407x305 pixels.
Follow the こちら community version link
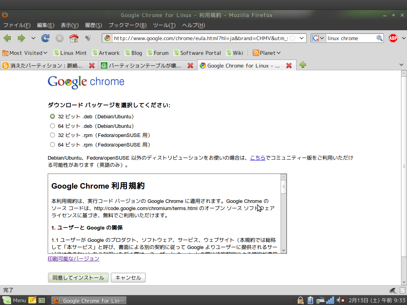point(258,158)
